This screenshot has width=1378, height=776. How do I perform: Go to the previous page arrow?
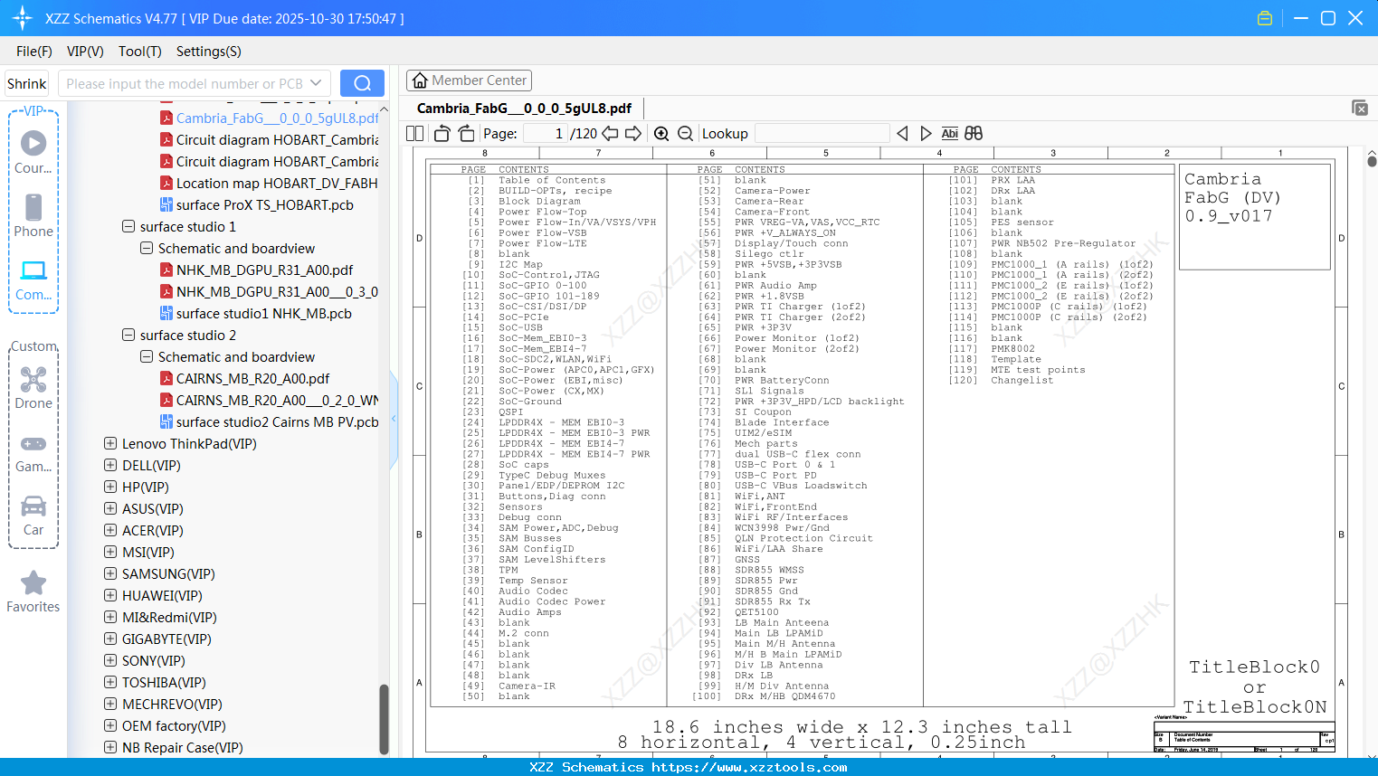[x=610, y=133]
